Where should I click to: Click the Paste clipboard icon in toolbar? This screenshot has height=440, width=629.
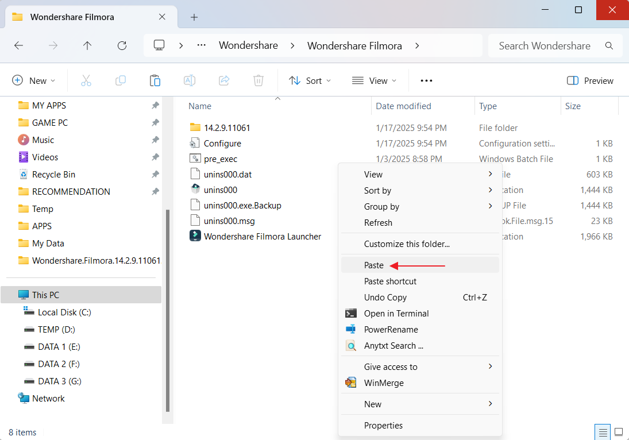pyautogui.click(x=155, y=80)
